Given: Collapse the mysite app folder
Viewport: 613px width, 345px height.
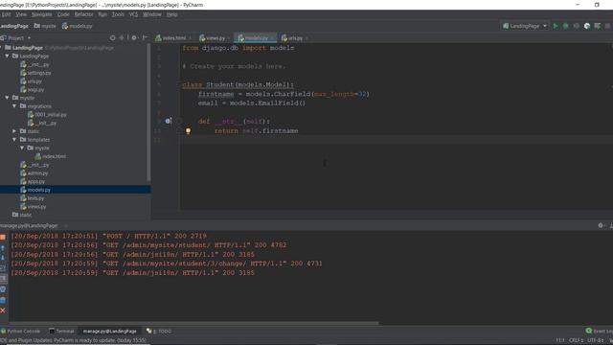Looking at the screenshot, I should click(x=7, y=98).
